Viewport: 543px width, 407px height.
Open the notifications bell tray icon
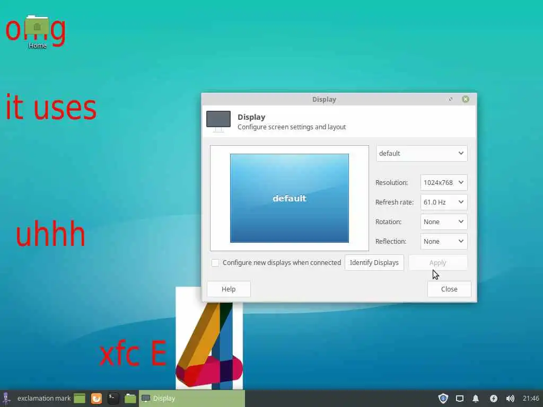click(476, 399)
